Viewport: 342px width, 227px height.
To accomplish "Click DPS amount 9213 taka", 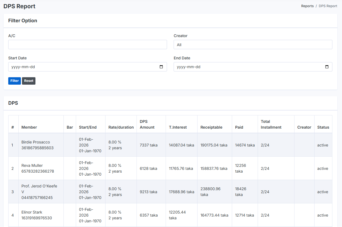I will tap(148, 192).
